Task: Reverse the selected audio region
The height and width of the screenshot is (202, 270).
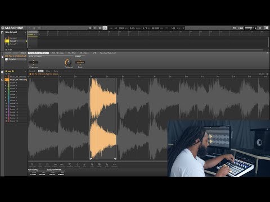Action: (47, 165)
